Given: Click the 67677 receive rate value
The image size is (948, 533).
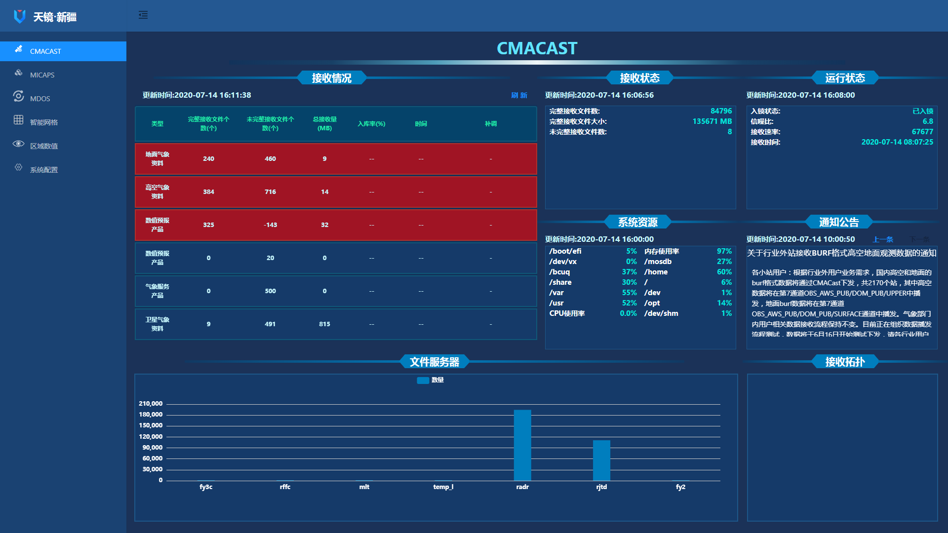Looking at the screenshot, I should 922,132.
